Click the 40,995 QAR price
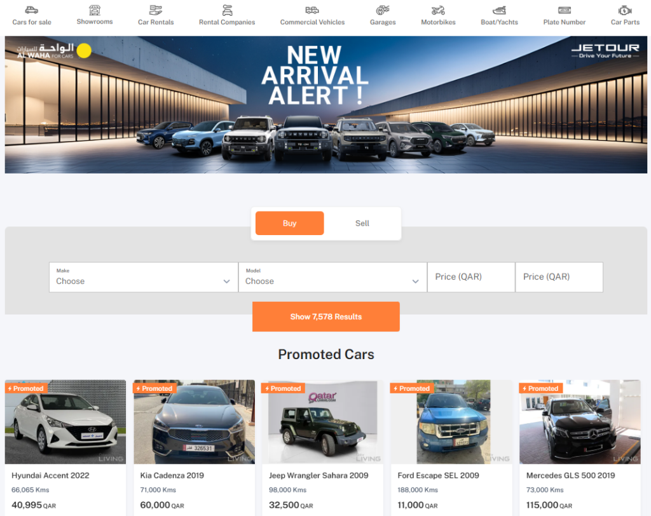The width and height of the screenshot is (651, 516). click(x=34, y=505)
